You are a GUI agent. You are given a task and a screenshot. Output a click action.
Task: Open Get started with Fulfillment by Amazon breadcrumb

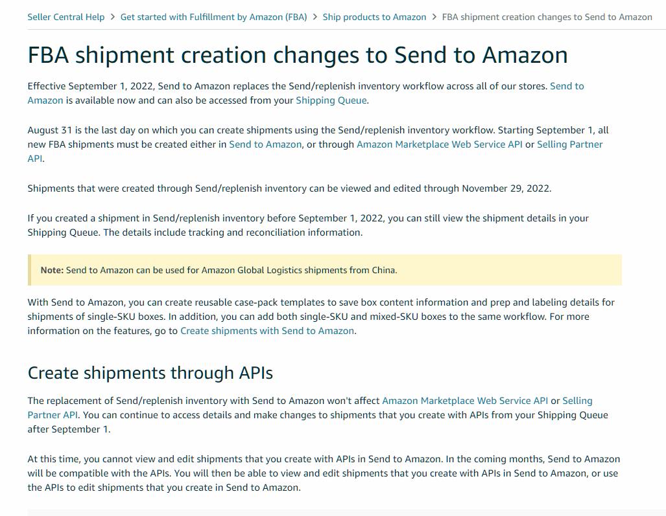pos(213,17)
